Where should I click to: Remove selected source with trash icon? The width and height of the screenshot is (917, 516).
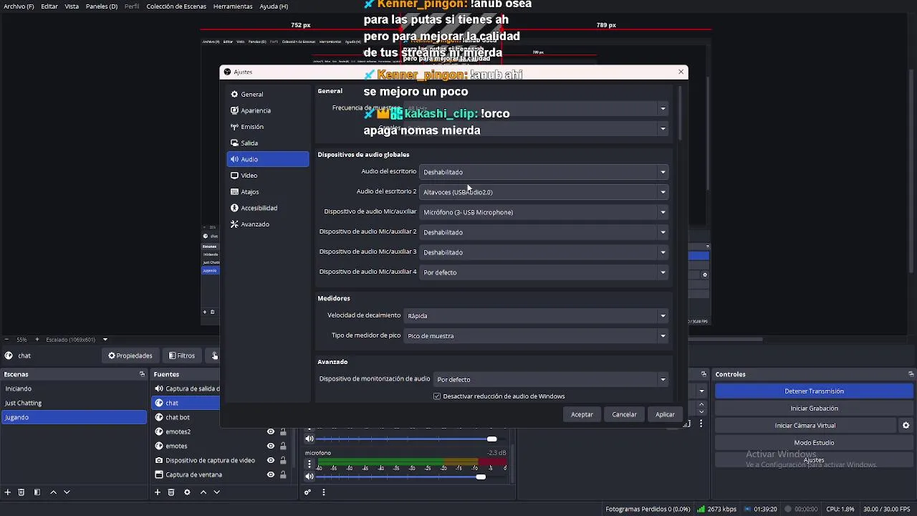[x=171, y=492]
